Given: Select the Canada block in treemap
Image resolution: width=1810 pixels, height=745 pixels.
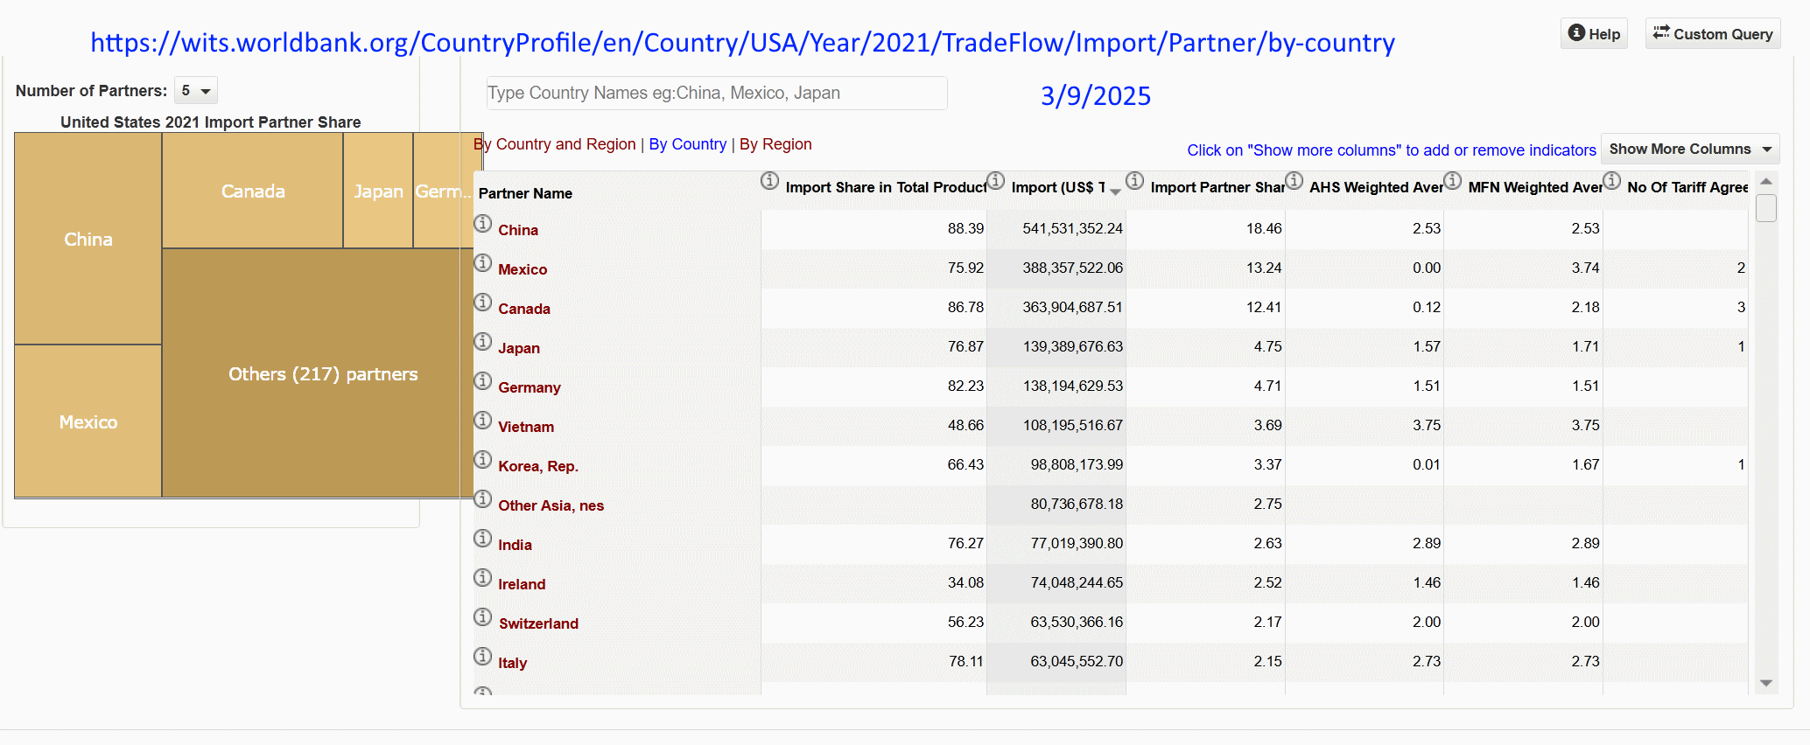Looking at the screenshot, I should [253, 191].
